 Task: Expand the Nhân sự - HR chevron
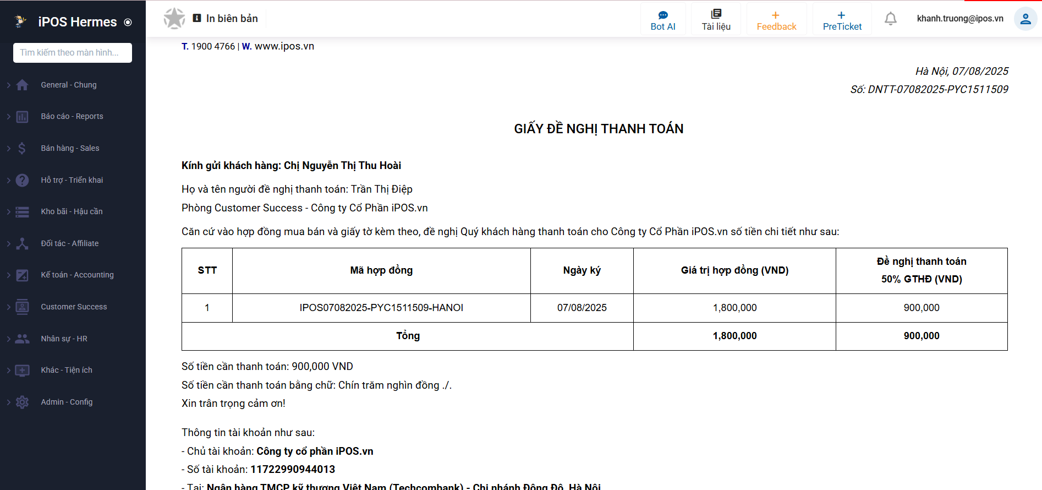pos(9,339)
